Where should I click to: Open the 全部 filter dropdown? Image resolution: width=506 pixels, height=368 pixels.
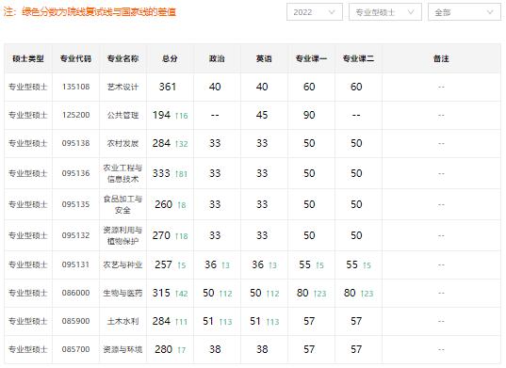(465, 12)
